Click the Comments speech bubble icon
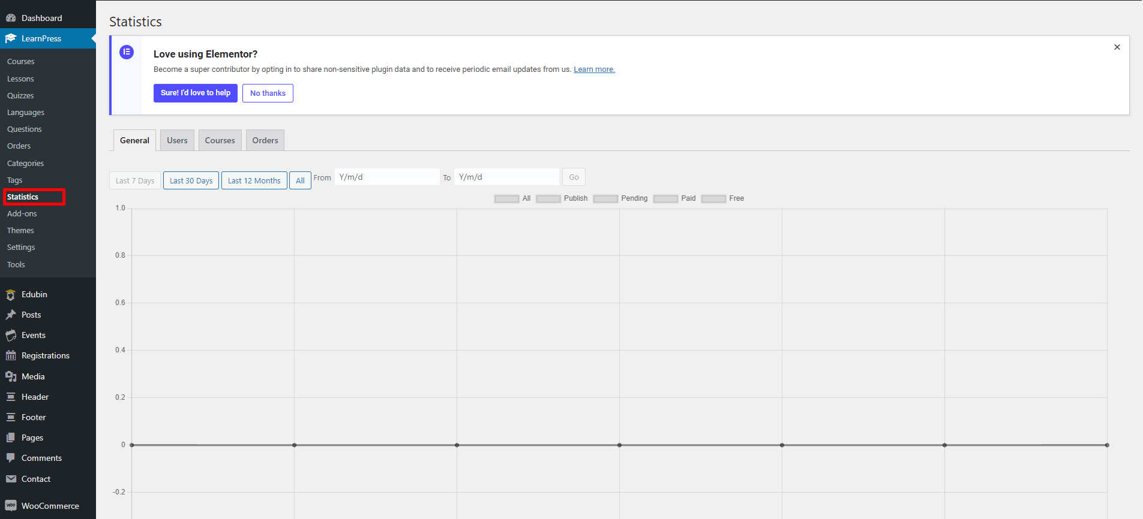This screenshot has height=519, width=1143. (x=11, y=458)
